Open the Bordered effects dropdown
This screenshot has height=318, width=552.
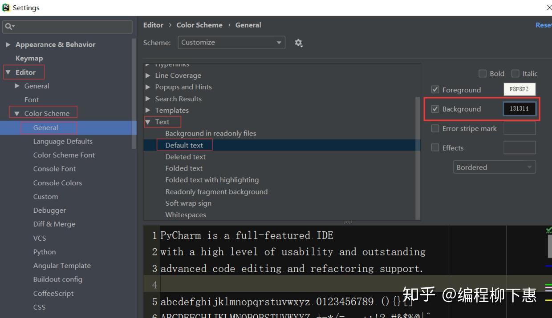(x=494, y=167)
